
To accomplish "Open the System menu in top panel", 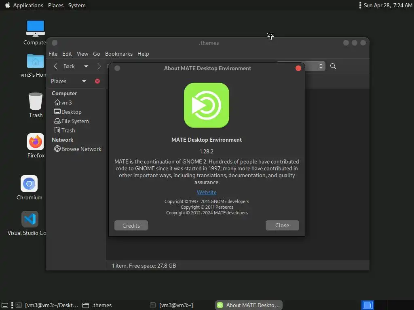I will tap(77, 5).
